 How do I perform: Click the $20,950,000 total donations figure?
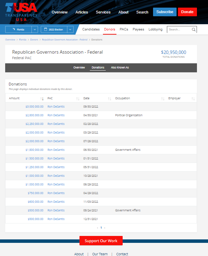pyautogui.click(x=173, y=52)
